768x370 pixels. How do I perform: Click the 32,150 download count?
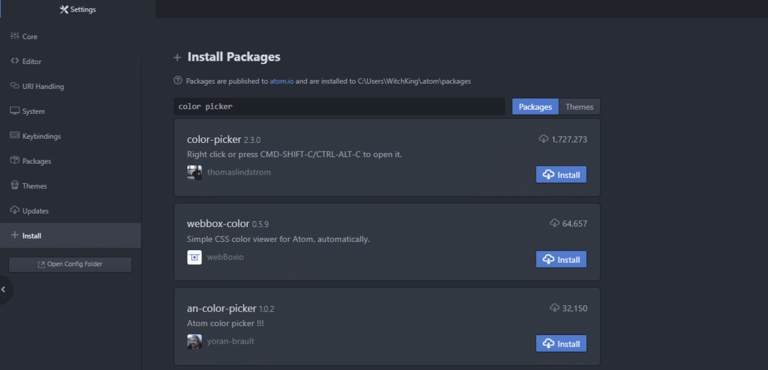575,309
